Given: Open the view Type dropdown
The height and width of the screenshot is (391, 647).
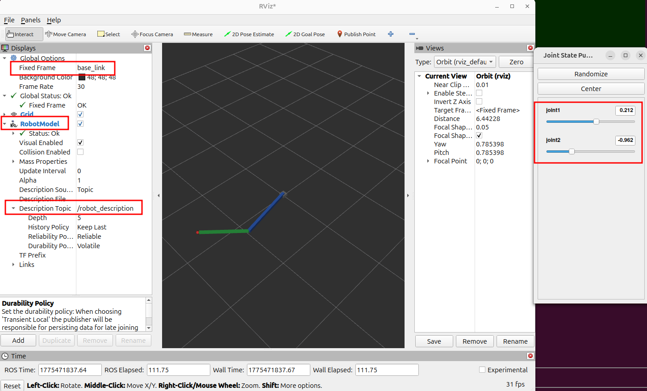Looking at the screenshot, I should pyautogui.click(x=465, y=62).
